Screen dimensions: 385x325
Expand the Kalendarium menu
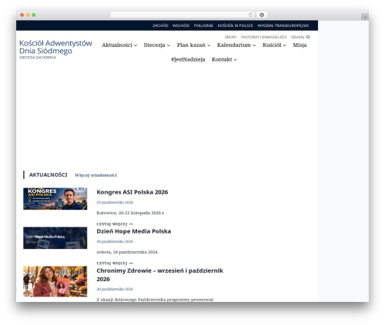click(x=236, y=45)
